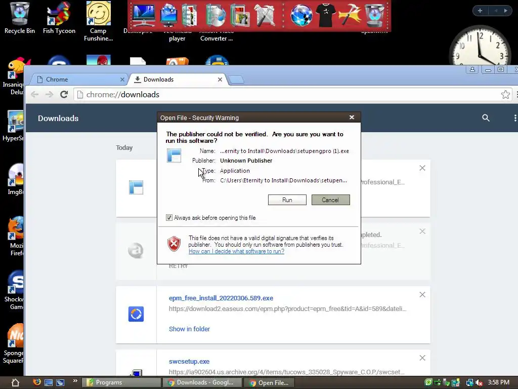
Task: Open the Downloads page more-actions menu
Action: click(514, 118)
